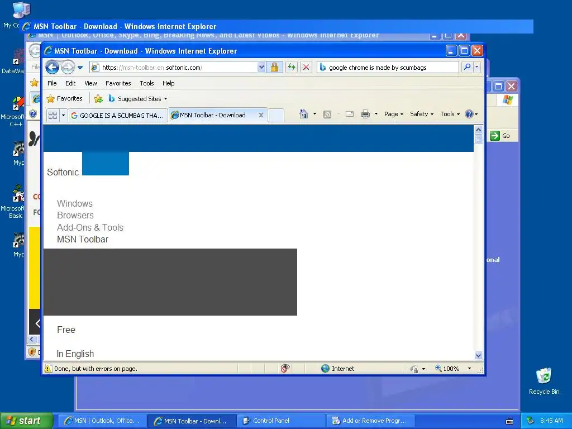572x429 pixels.
Task: Open the File menu
Action: tap(52, 83)
